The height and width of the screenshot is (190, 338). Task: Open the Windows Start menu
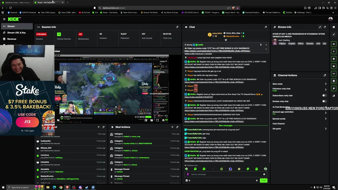click(x=3, y=187)
